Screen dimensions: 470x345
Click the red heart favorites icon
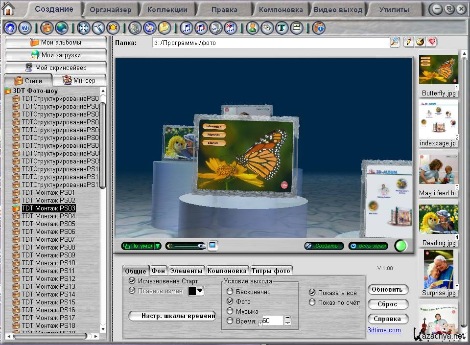[431, 42]
